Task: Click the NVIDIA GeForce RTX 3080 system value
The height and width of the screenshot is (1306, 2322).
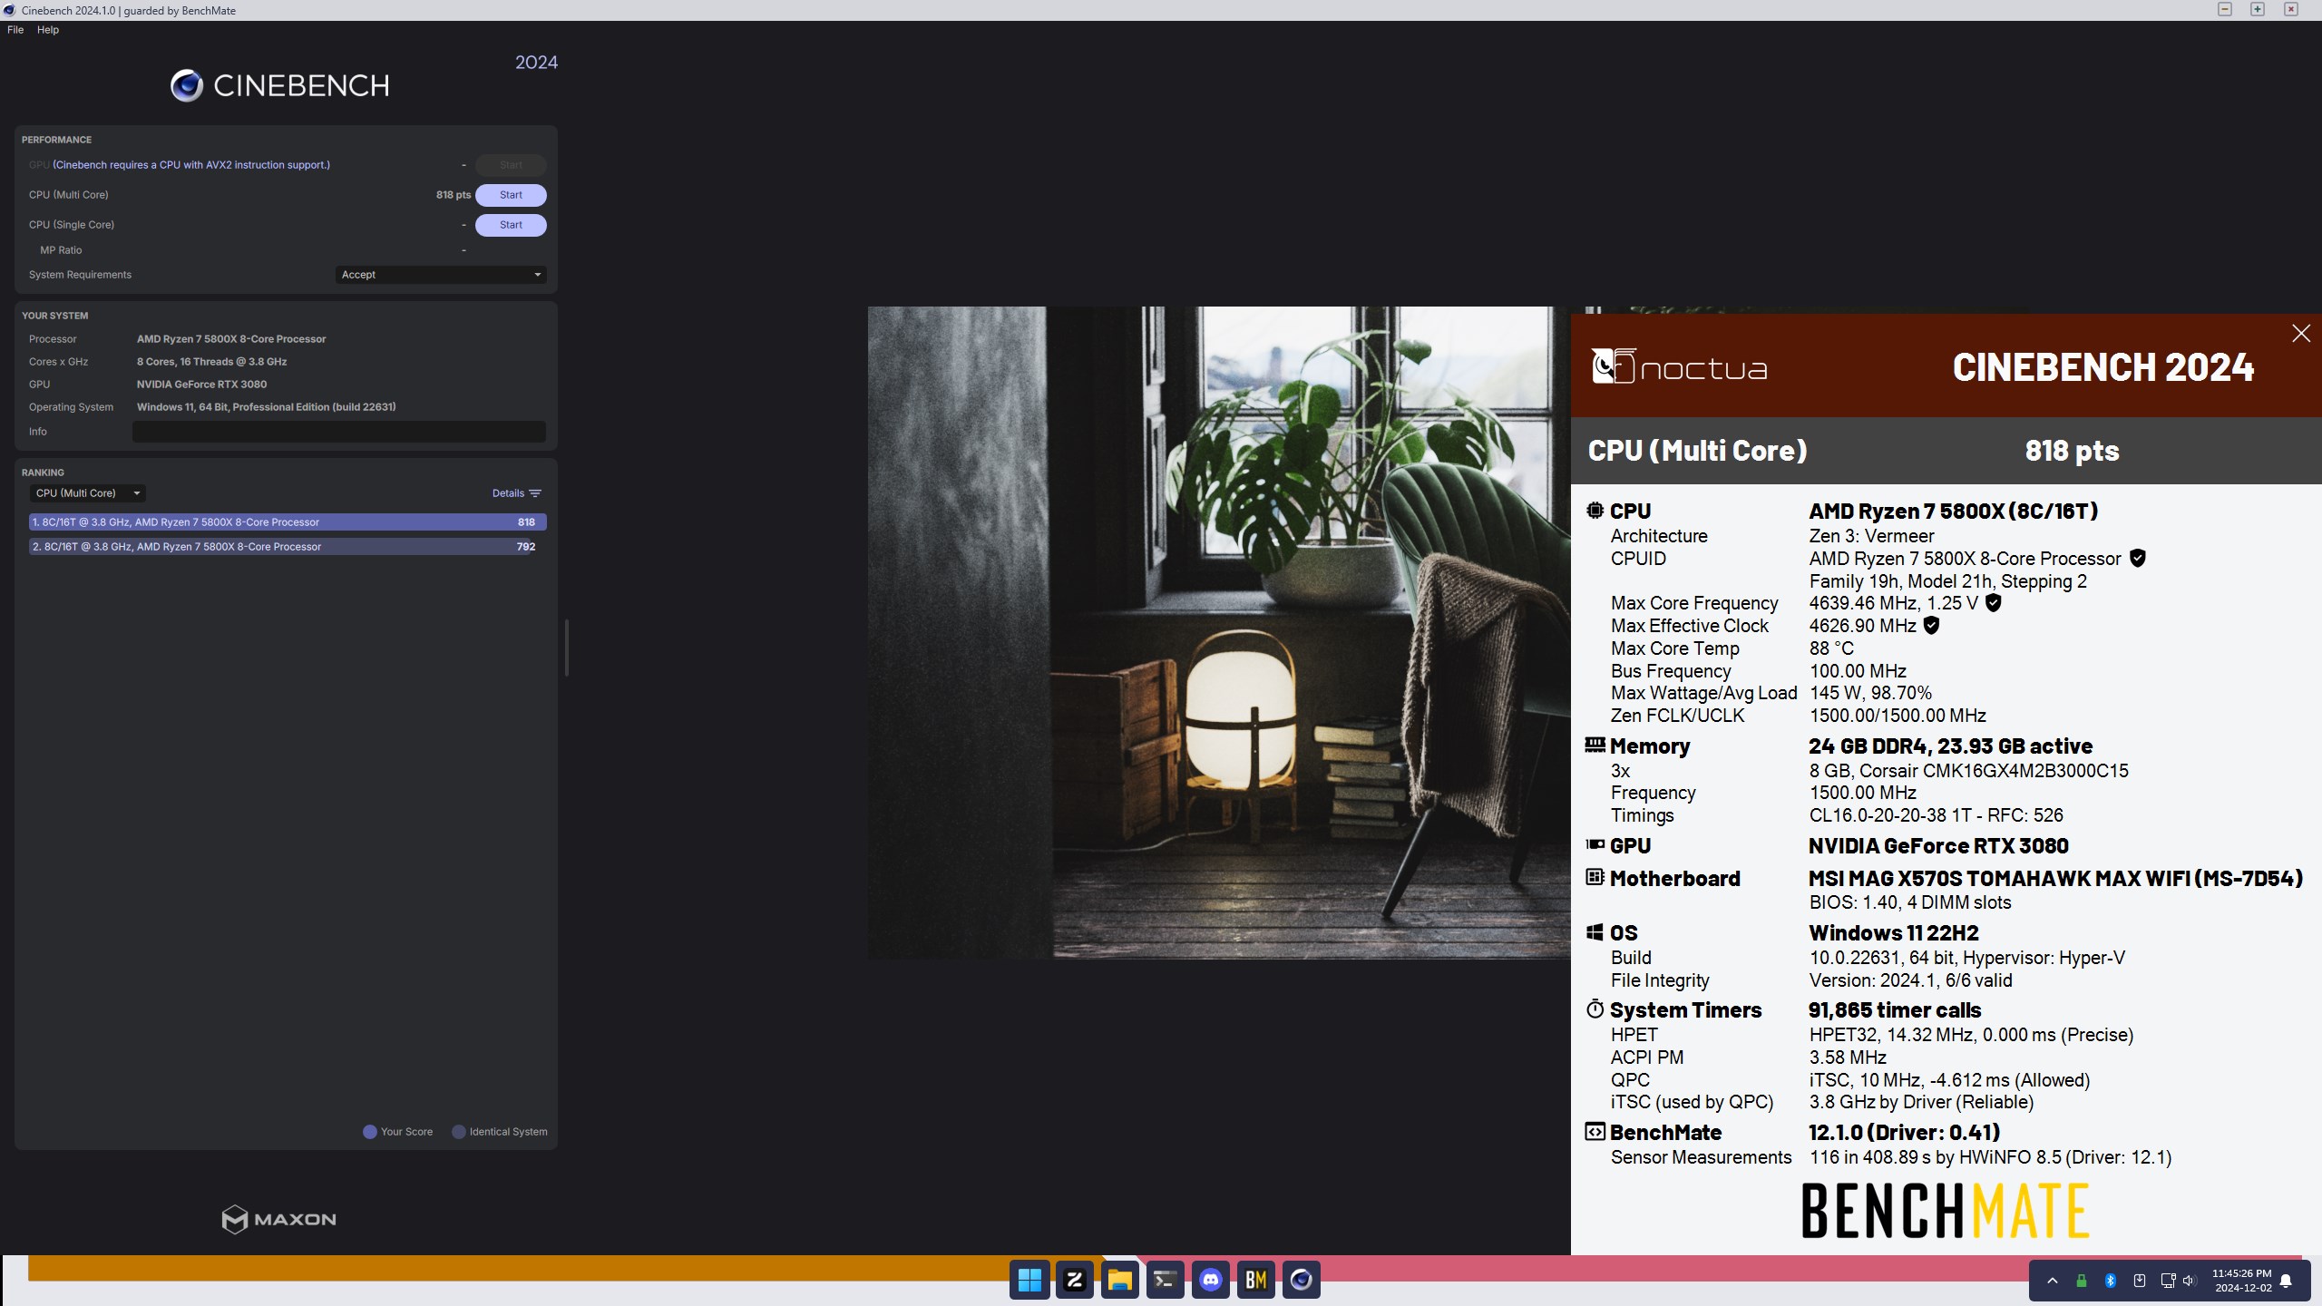Action: click(x=201, y=385)
